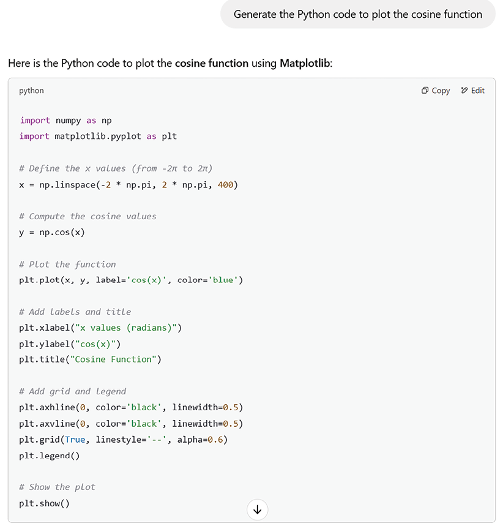Click the "import numpy as np" line
Image resolution: width=503 pixels, height=526 pixels.
coord(65,121)
